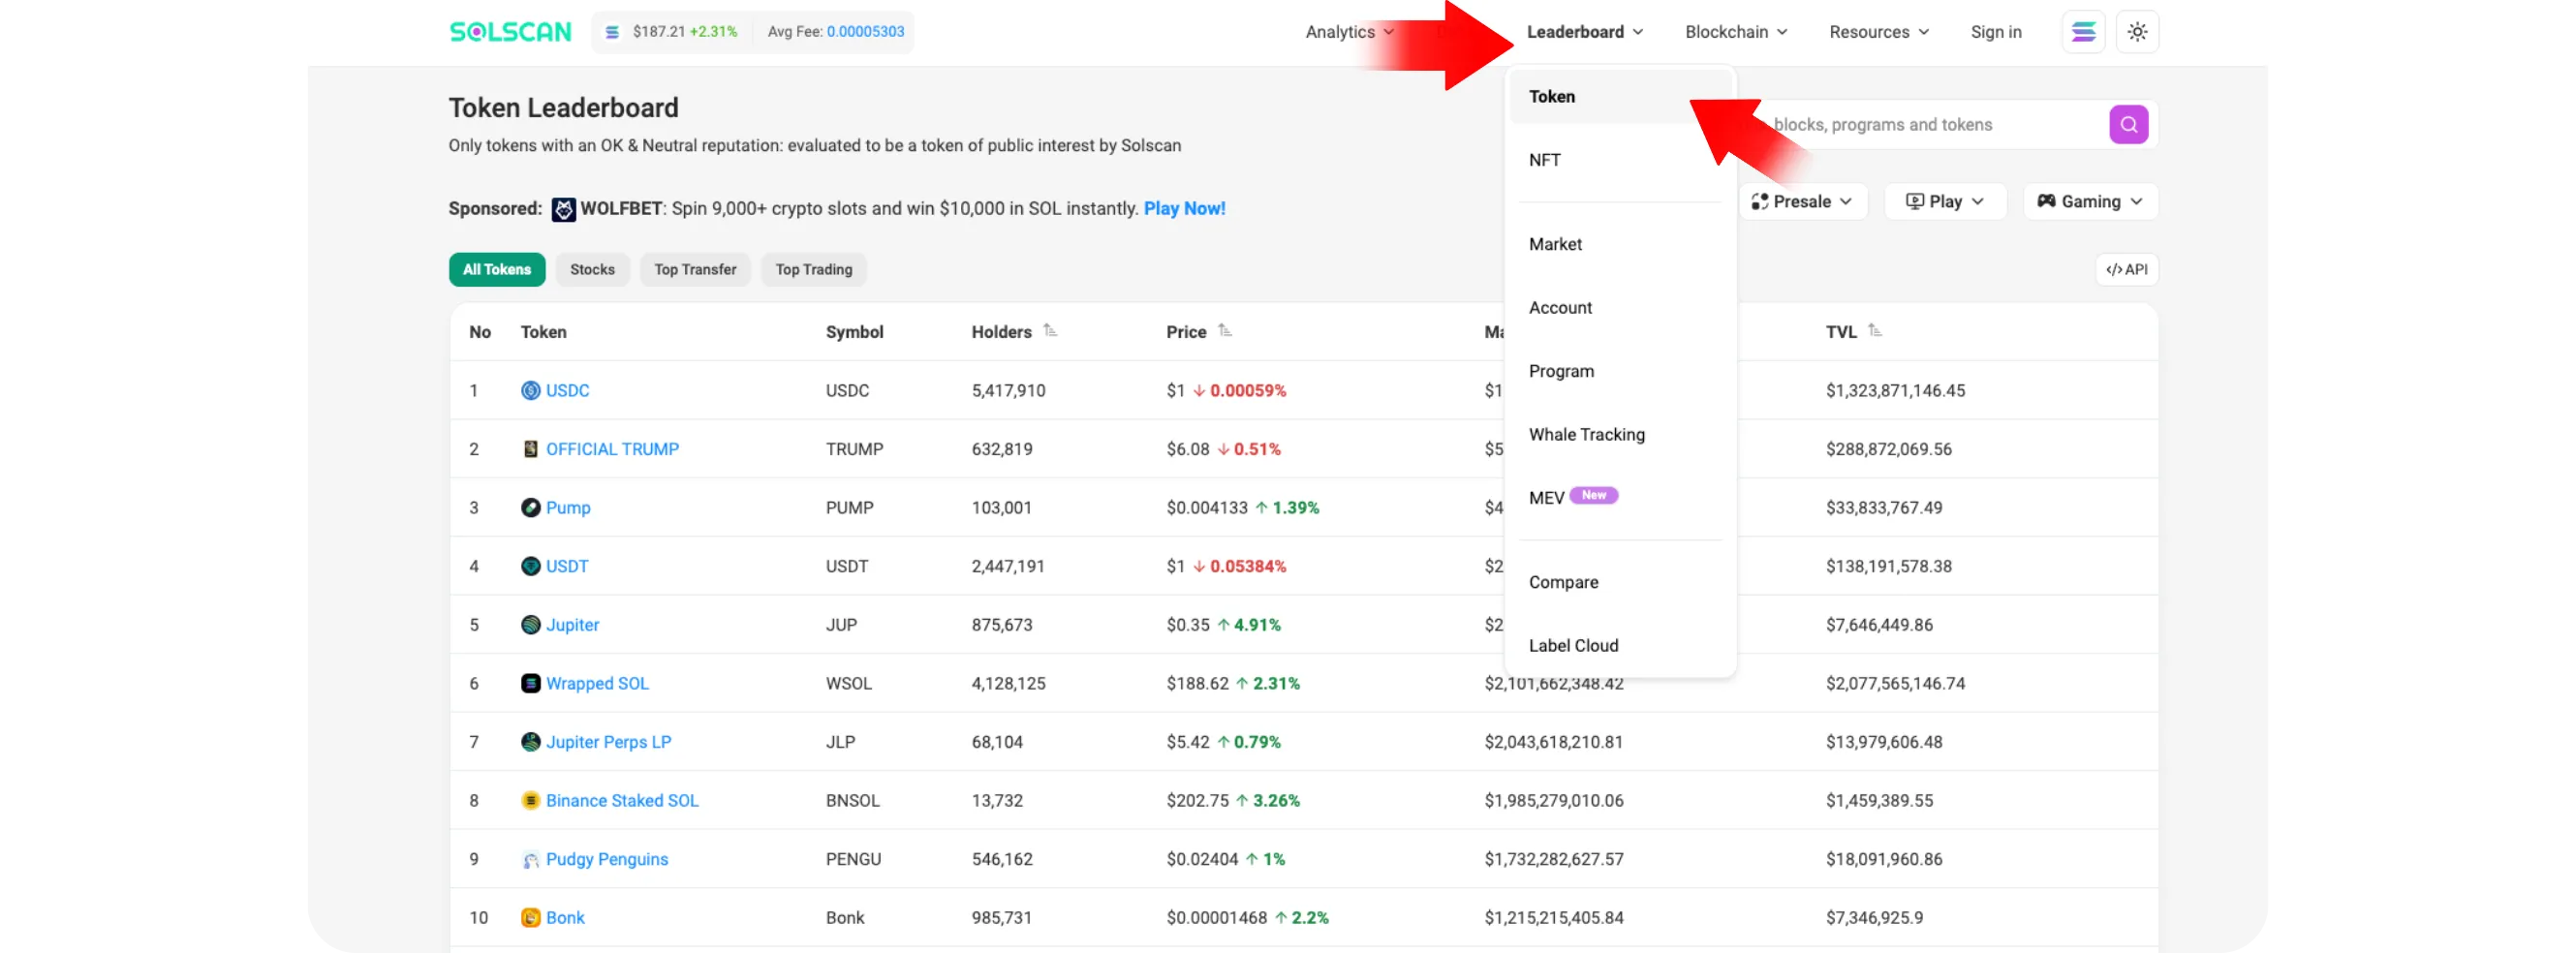Expand the Gaming dropdown
The height and width of the screenshot is (953, 2576).
tap(2090, 202)
